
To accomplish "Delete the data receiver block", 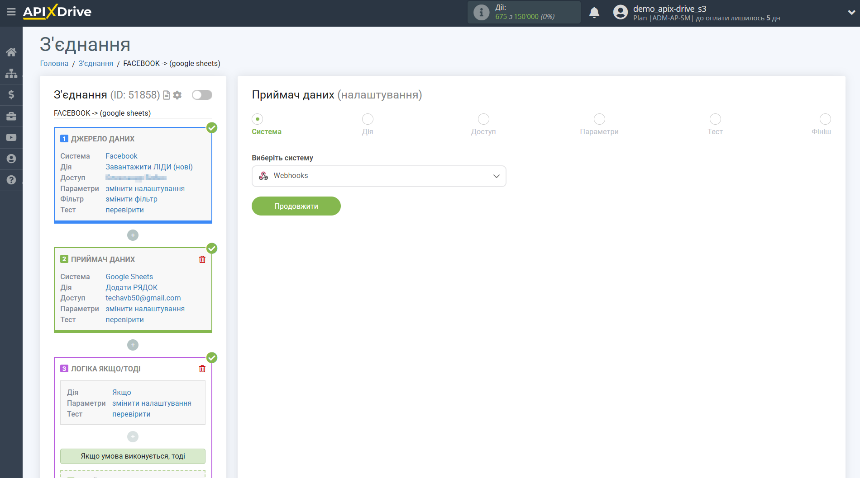I will (202, 259).
